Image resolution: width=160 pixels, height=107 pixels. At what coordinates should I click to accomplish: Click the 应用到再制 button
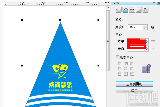pyautogui.click(x=134, y=84)
